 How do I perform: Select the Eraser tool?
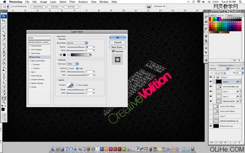click(4, 59)
